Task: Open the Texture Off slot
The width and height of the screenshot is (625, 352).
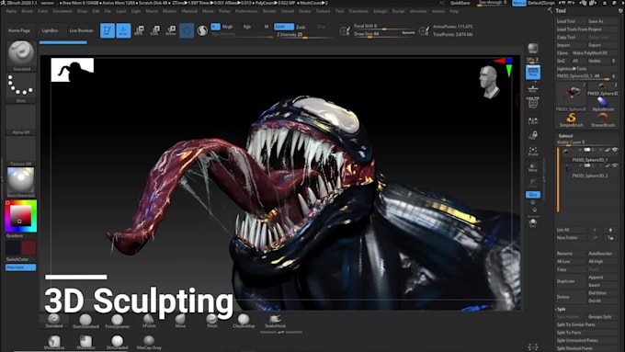Action: click(x=21, y=151)
